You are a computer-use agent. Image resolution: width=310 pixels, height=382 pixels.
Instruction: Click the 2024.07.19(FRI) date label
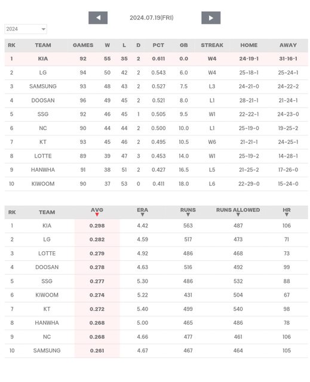[x=152, y=18]
